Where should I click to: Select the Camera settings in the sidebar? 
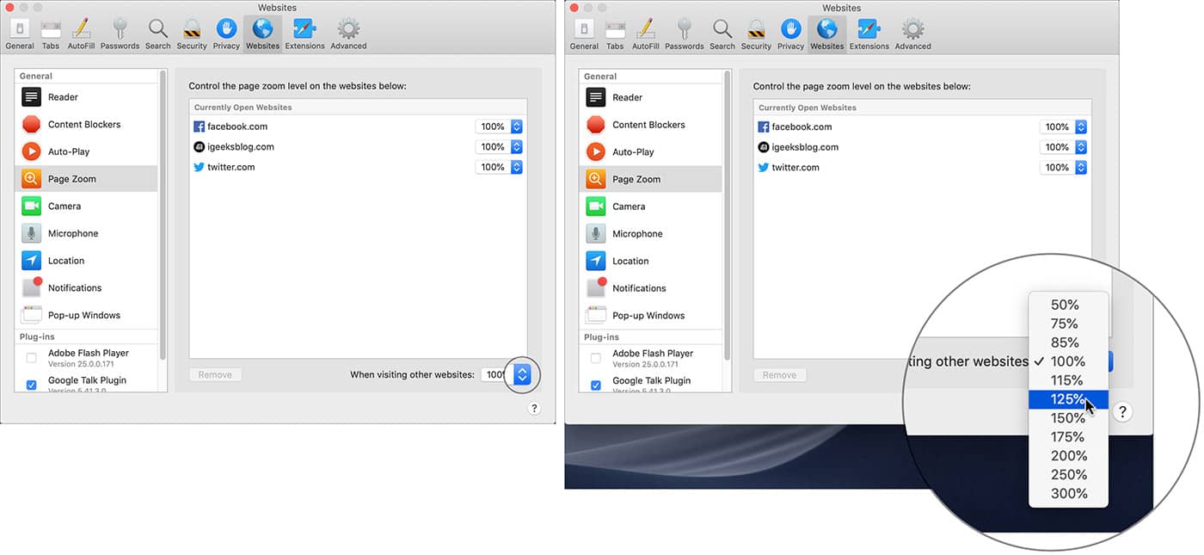tap(64, 206)
